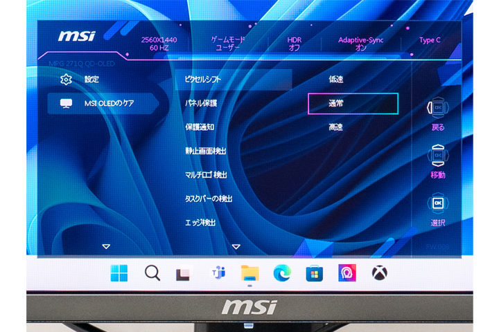Screen dimensions: 499x332
Task: Open the ピクセルシフト menu item
Action: pyautogui.click(x=203, y=80)
